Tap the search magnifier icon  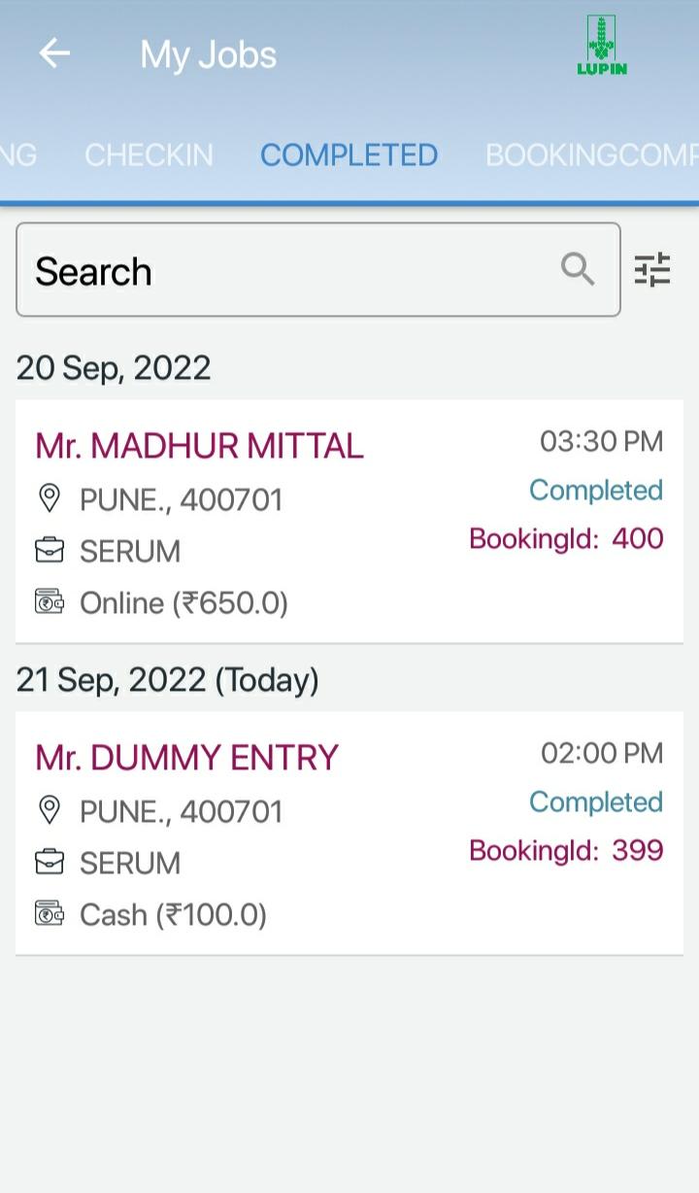(x=578, y=269)
